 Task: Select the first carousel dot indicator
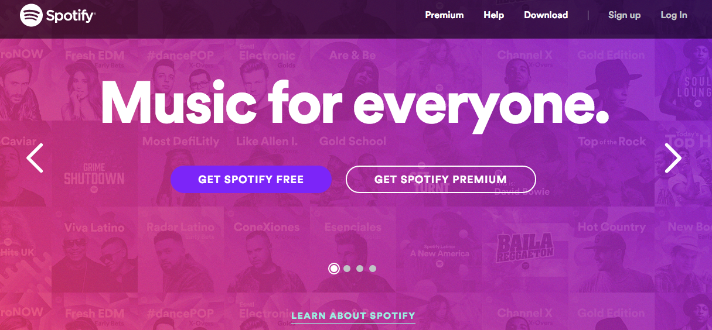334,269
